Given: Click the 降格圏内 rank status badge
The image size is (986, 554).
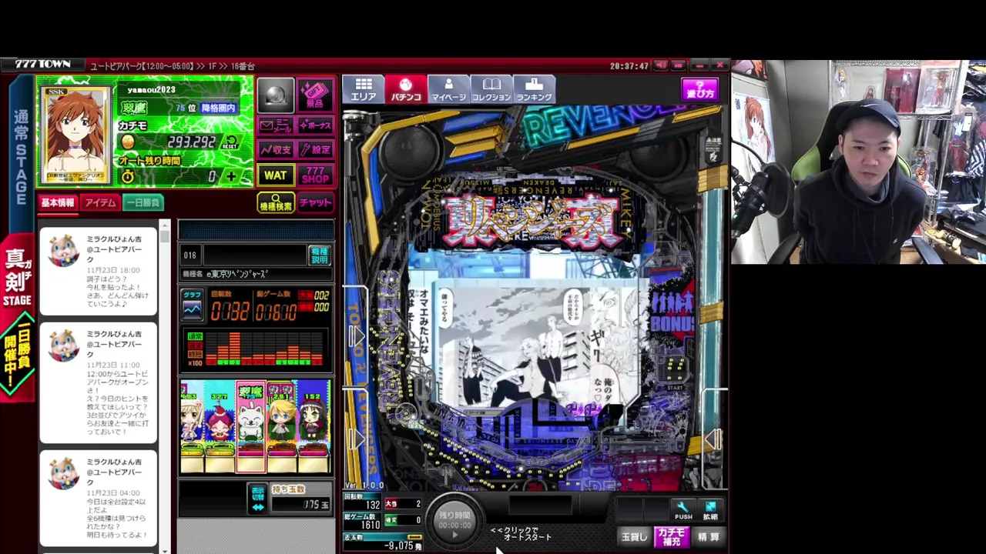Looking at the screenshot, I should (218, 108).
